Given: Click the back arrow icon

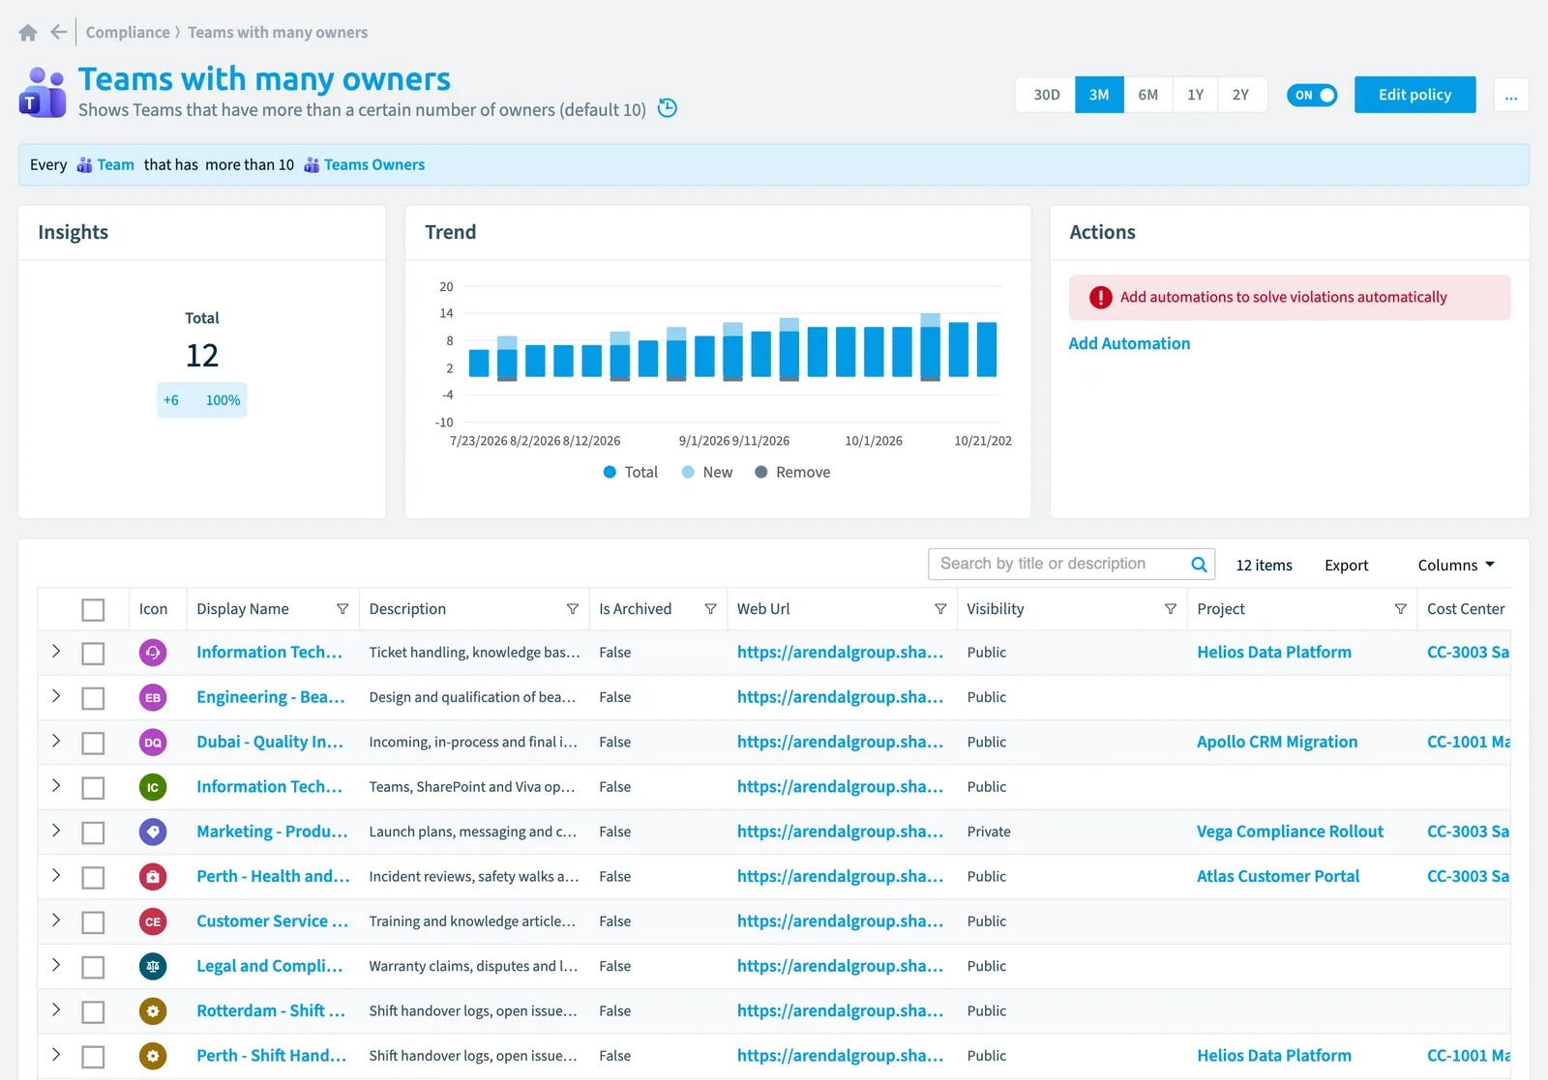Looking at the screenshot, I should point(59,32).
